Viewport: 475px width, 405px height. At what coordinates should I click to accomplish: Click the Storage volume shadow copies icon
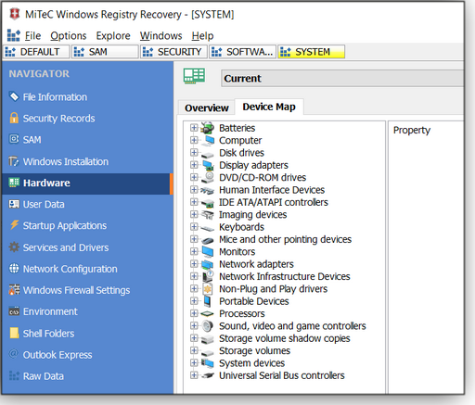coord(207,339)
